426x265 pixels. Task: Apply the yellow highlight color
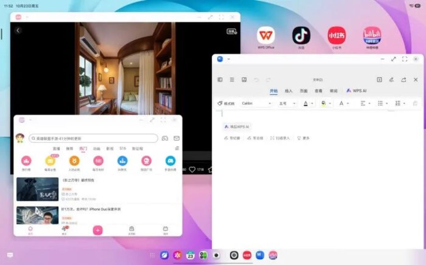click(x=323, y=103)
